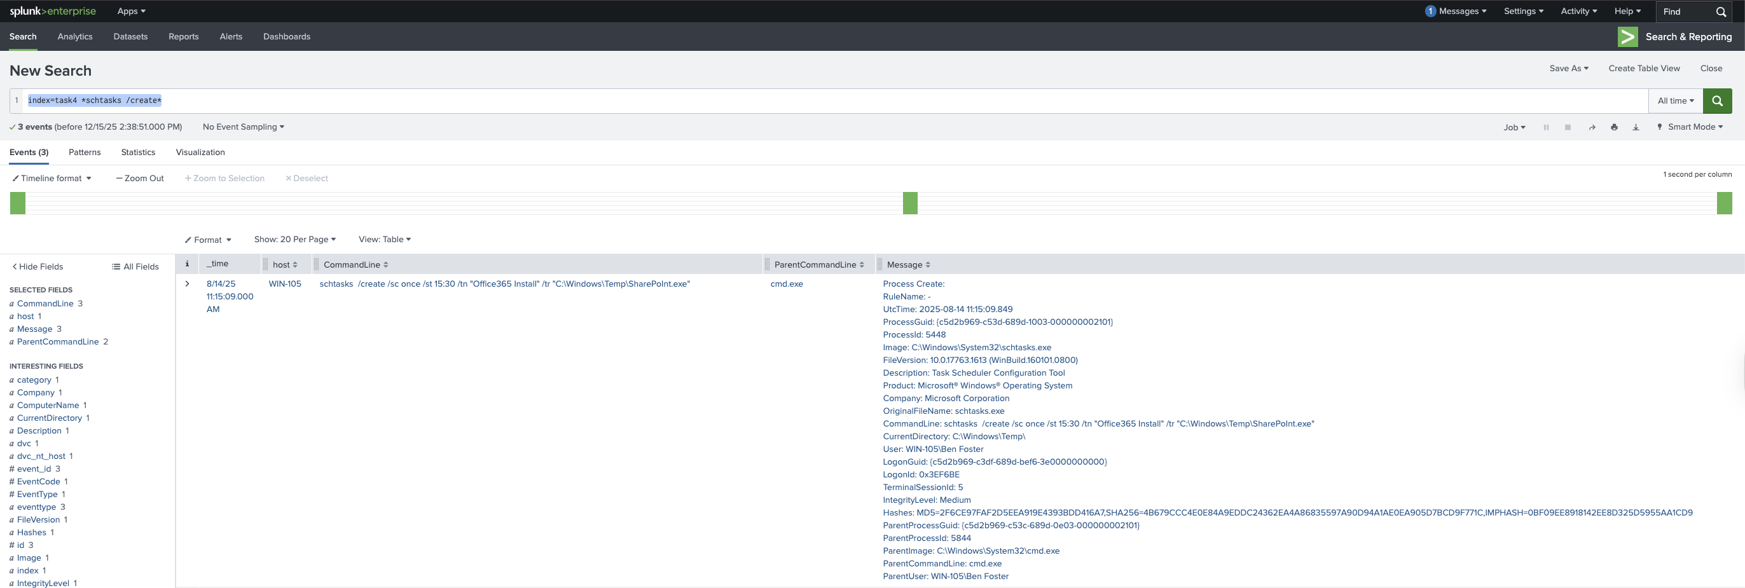This screenshot has height=588, width=1745.
Task: Export the search results
Action: [x=1636, y=127]
